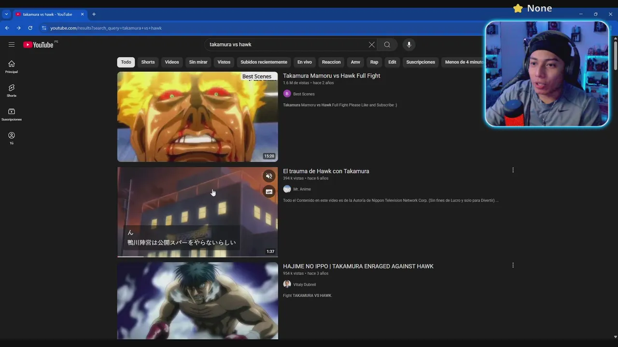
Task: Filter results by Sin mirar
Action: click(198, 62)
